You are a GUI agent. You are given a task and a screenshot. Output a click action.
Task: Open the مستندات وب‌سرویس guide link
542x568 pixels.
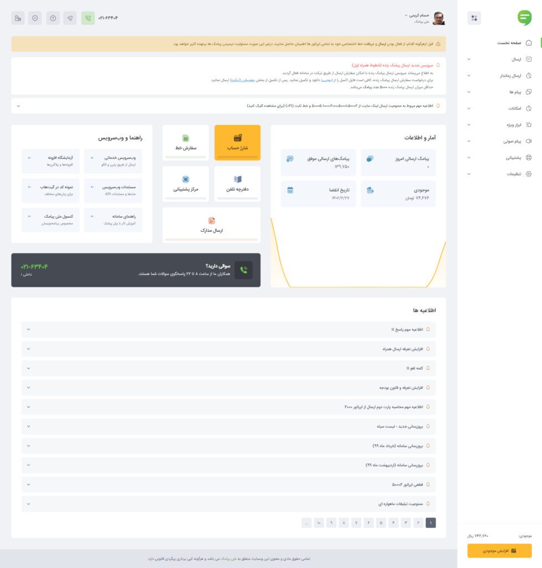click(113, 191)
